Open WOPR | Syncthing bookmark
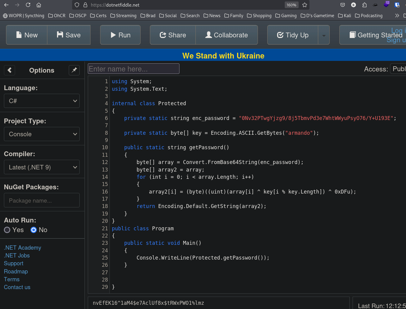 [x=24, y=16]
